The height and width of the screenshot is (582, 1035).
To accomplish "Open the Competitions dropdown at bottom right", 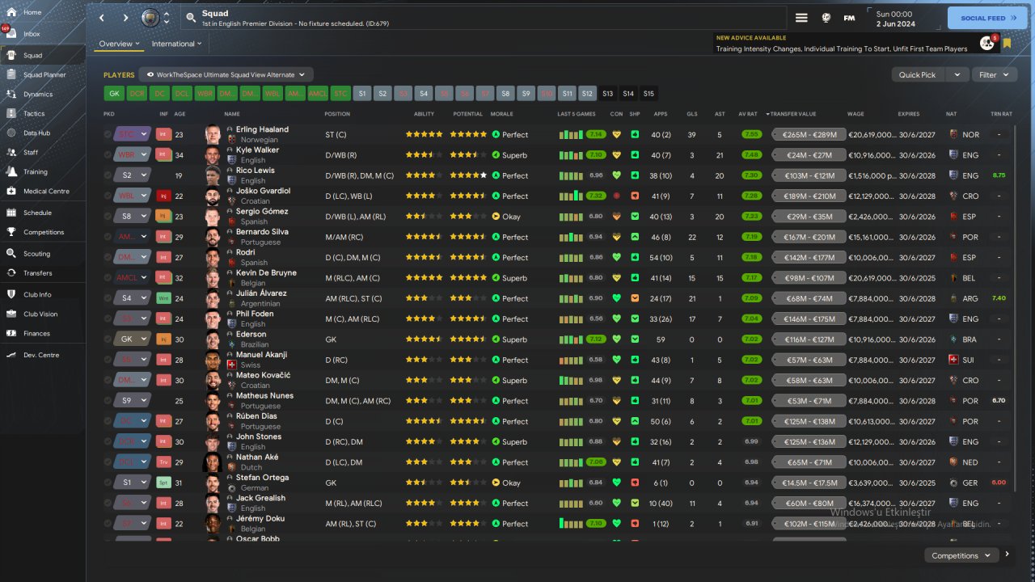I will [961, 555].
